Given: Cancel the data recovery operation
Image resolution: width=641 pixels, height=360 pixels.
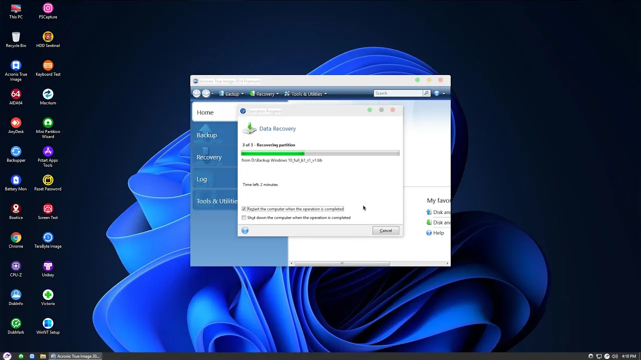Looking at the screenshot, I should coord(386,230).
